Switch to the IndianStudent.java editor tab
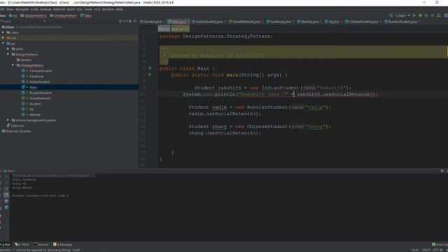 click(x=209, y=22)
